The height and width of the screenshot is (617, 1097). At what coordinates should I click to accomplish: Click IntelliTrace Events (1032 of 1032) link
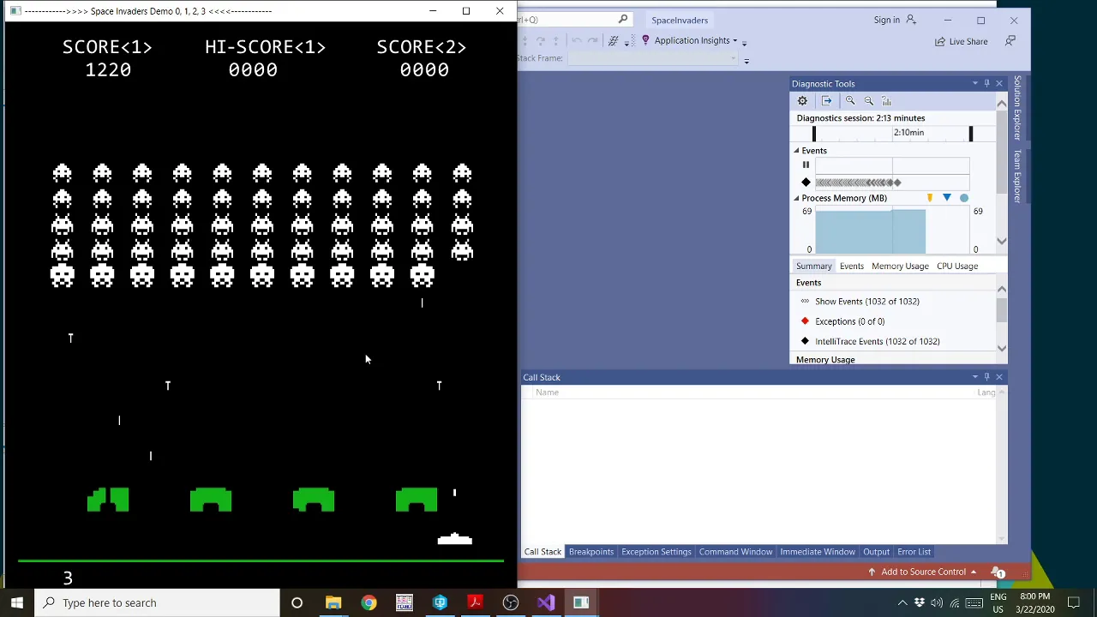(878, 341)
